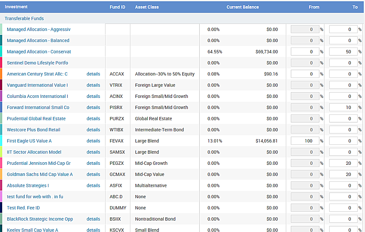The width and height of the screenshot is (365, 232).
Task: Click To field for BlackRock Strategic Income Opp
Action: pos(343,219)
